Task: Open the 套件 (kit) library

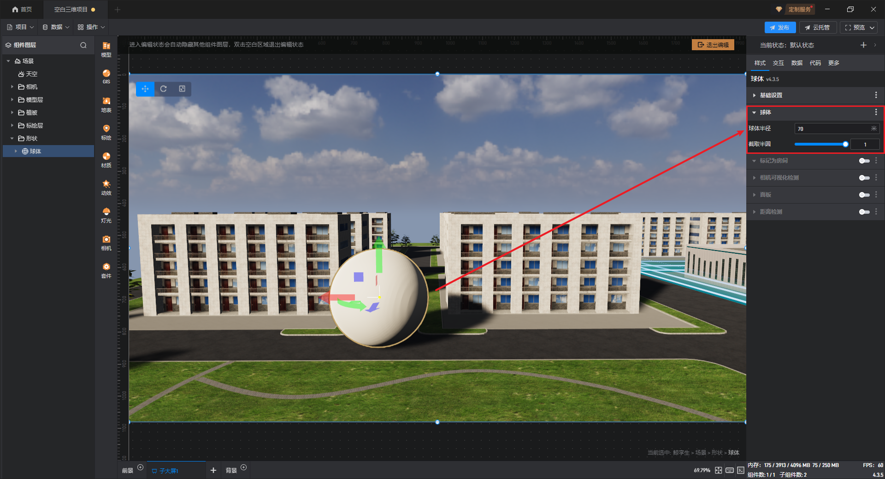Action: 106,270
